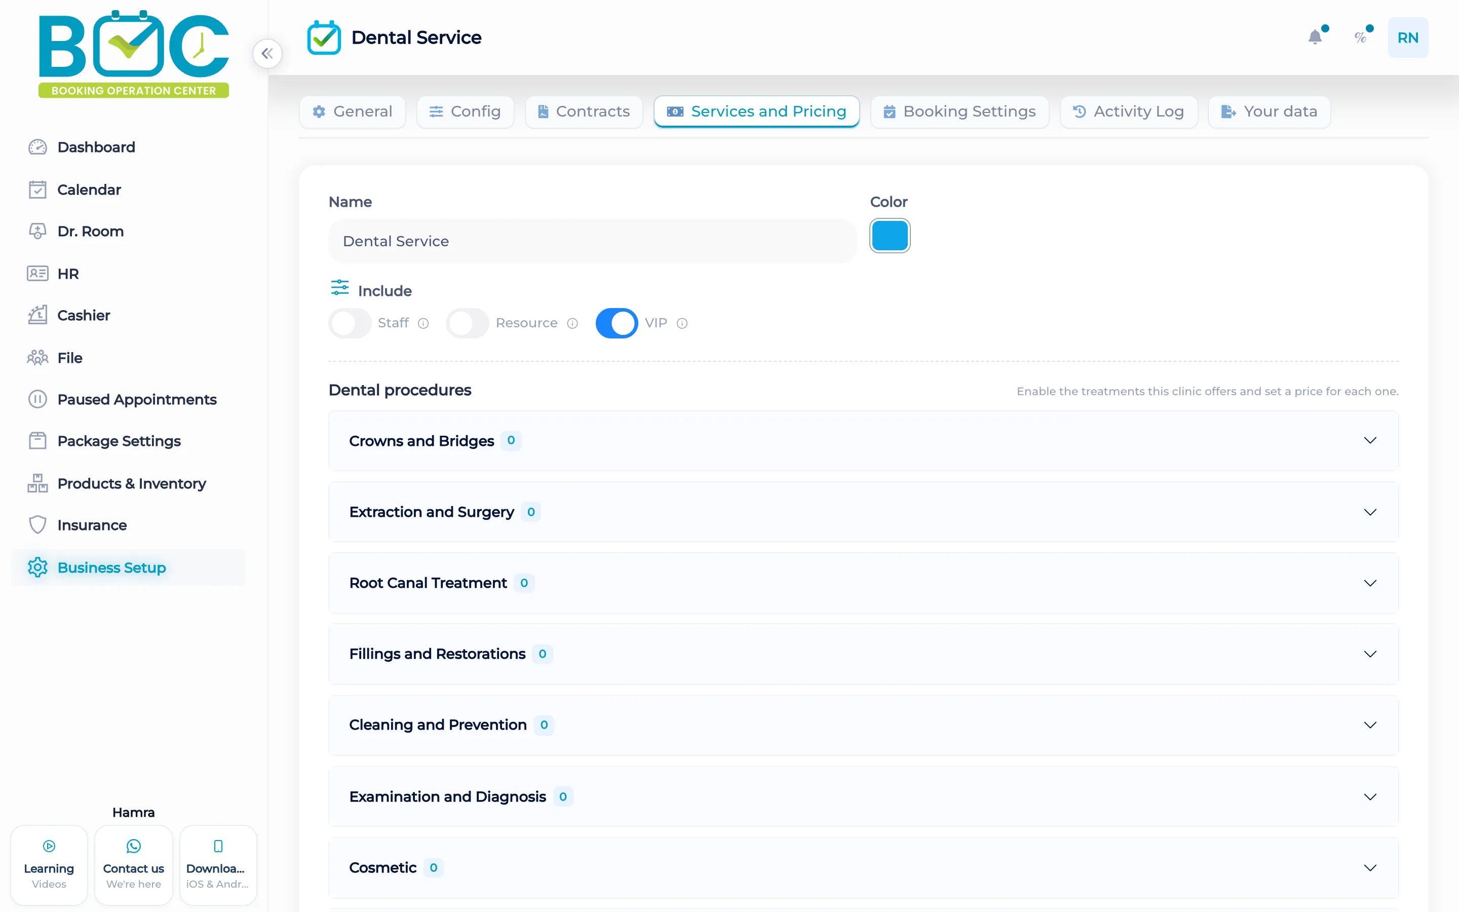Open the Activity Log tab
Viewport: 1459px width, 912px height.
click(x=1129, y=111)
